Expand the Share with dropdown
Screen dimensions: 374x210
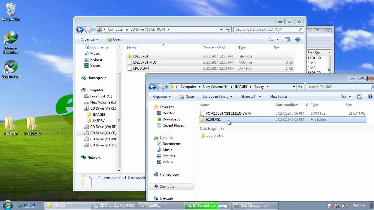[x=251, y=97]
